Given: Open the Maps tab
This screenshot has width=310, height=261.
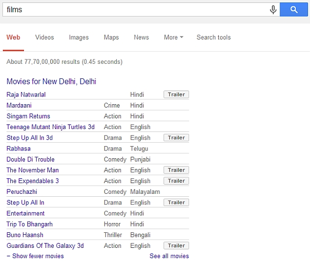Looking at the screenshot, I should [111, 37].
